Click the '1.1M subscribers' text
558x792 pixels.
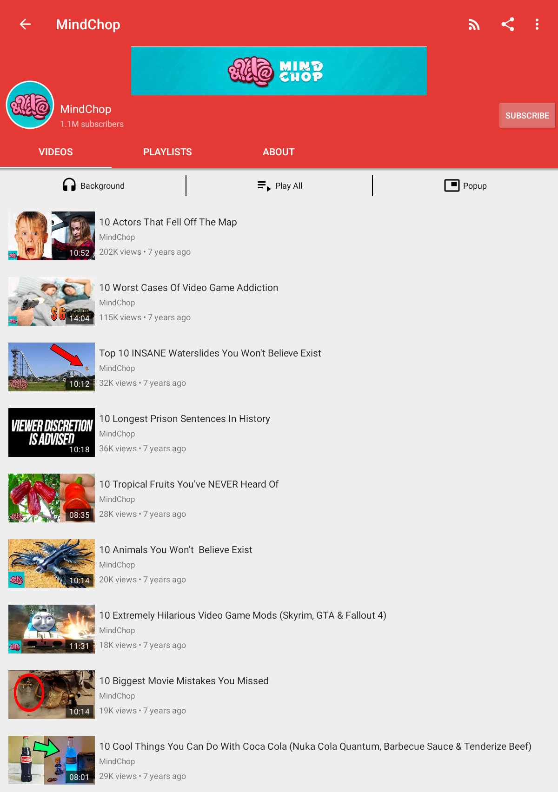(92, 124)
